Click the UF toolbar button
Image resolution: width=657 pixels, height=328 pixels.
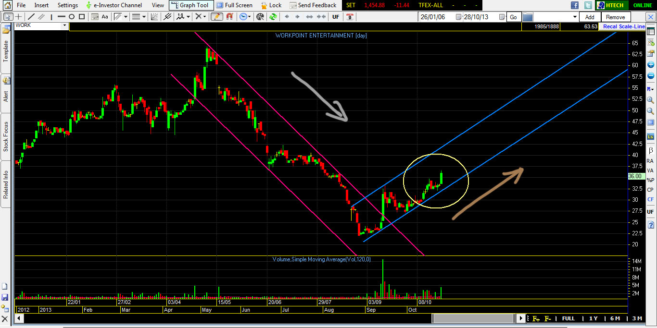tap(335, 17)
